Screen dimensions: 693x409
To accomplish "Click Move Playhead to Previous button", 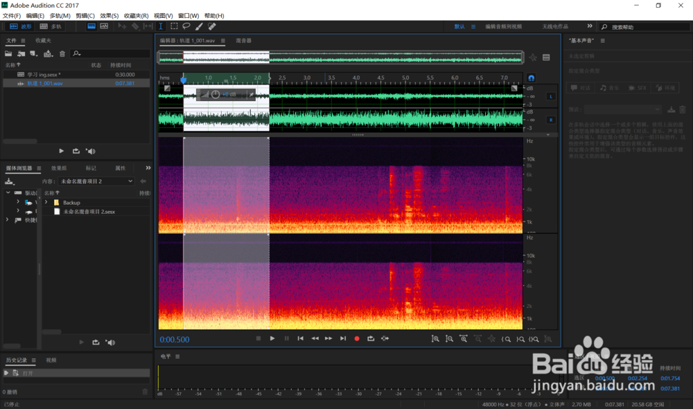I will coord(301,338).
